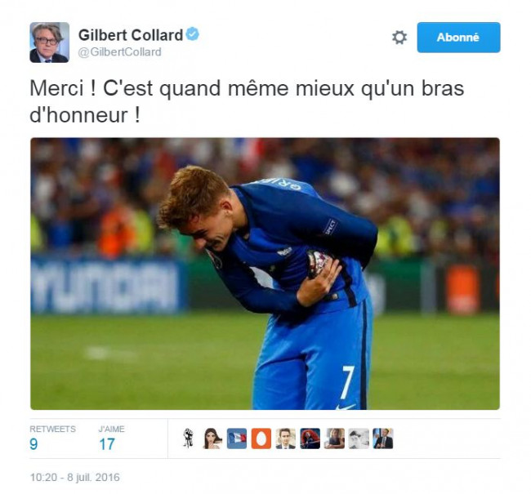The width and height of the screenshot is (531, 494).
Task: Open the @GilbertCollard handle link
Action: point(120,52)
